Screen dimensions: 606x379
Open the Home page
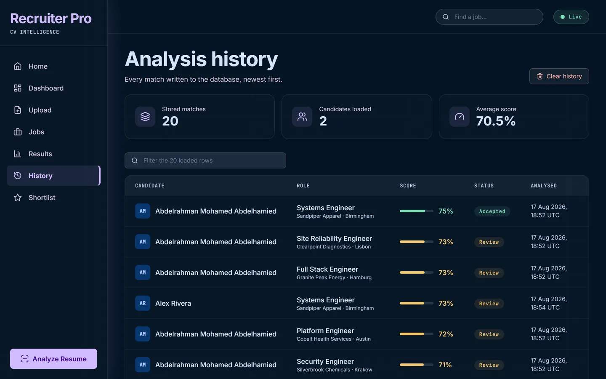(54, 66)
